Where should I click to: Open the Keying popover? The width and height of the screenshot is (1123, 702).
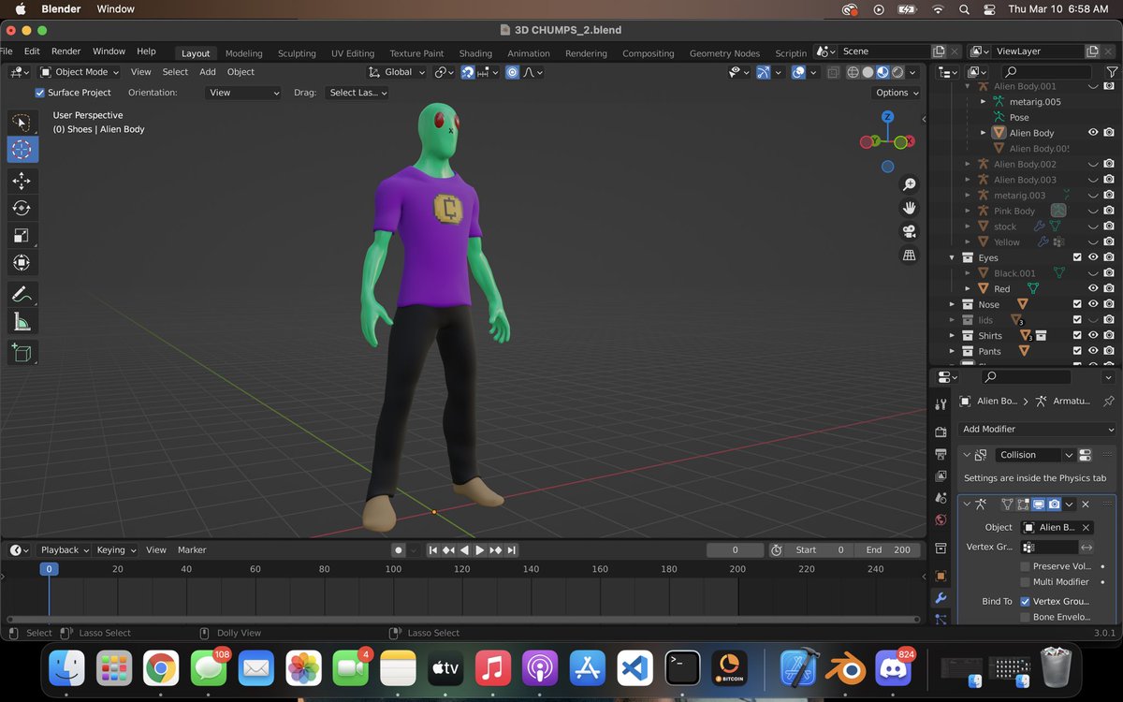click(x=117, y=550)
